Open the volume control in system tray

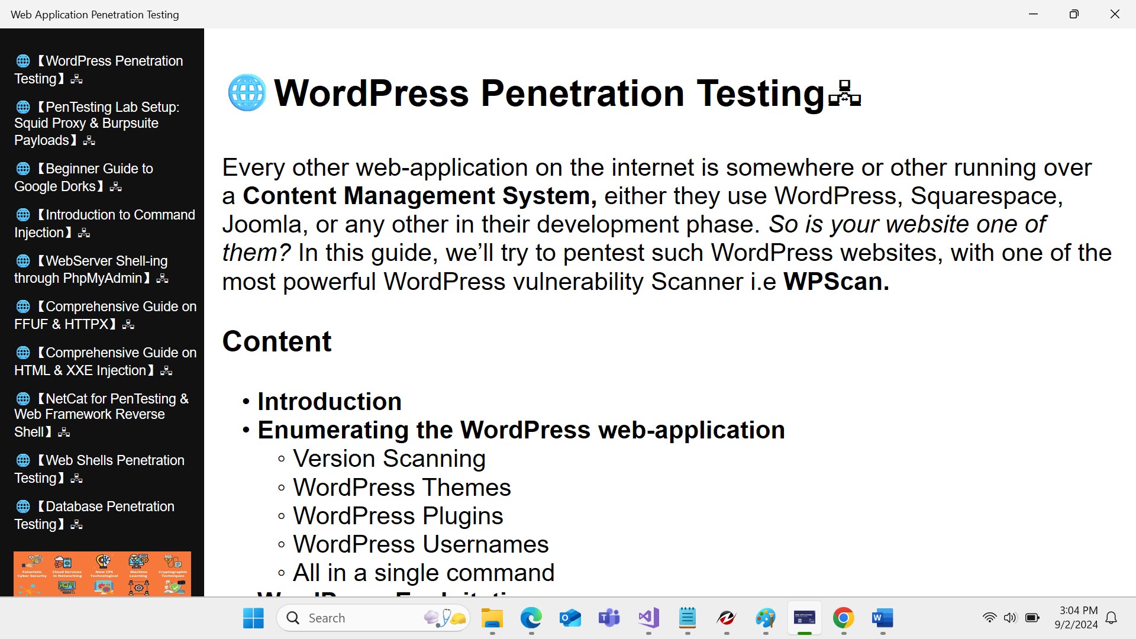click(1010, 618)
